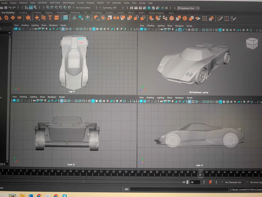Click the ViewCube in the perspective viewport
This screenshot has height=197, width=262.
point(252,43)
